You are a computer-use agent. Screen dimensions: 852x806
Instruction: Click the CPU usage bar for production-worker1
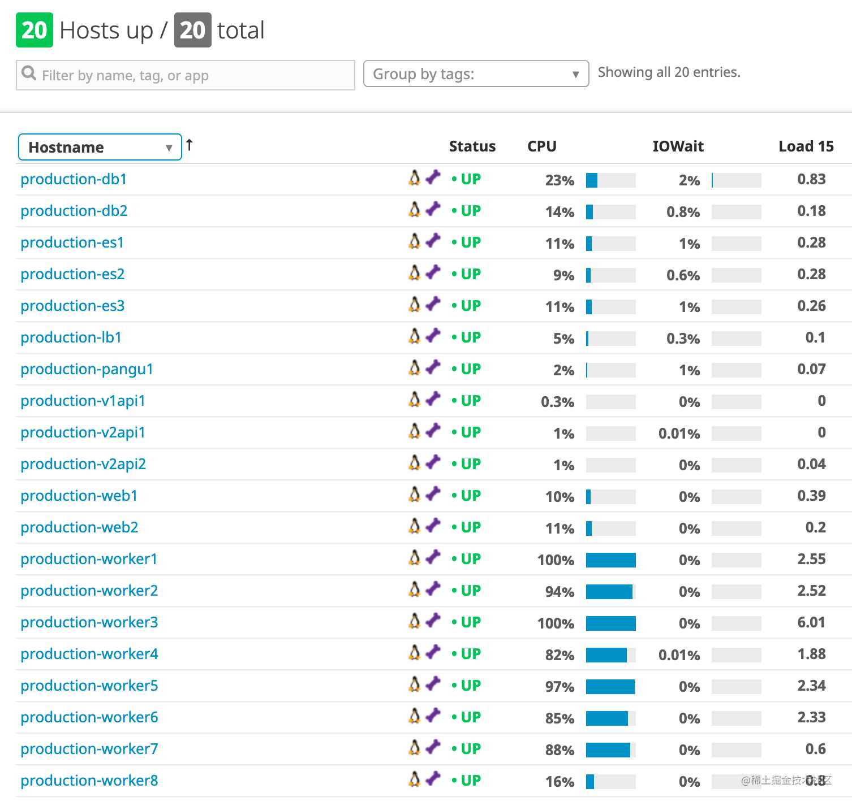point(611,560)
